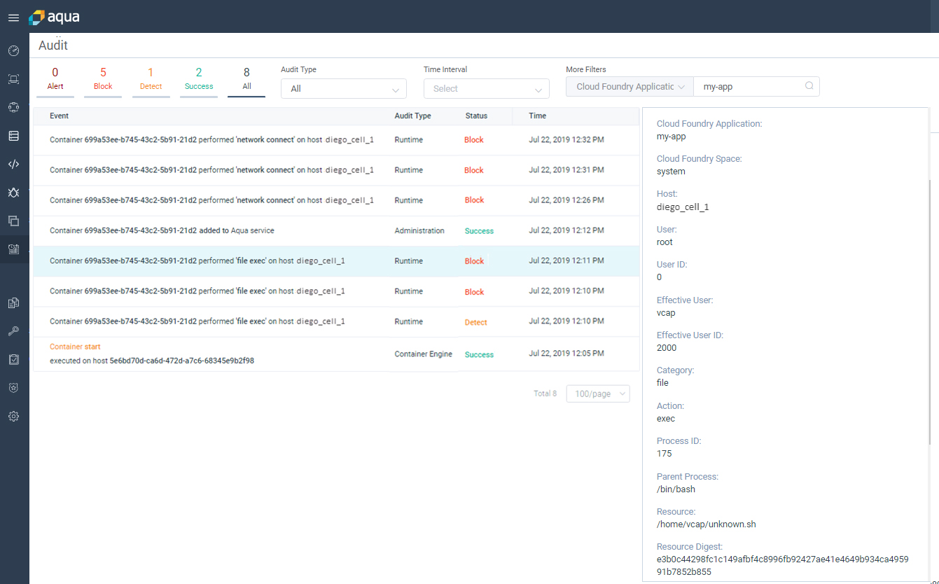This screenshot has width=939, height=584.
Task: Click the Administration audit type cell
Action: [x=419, y=230]
